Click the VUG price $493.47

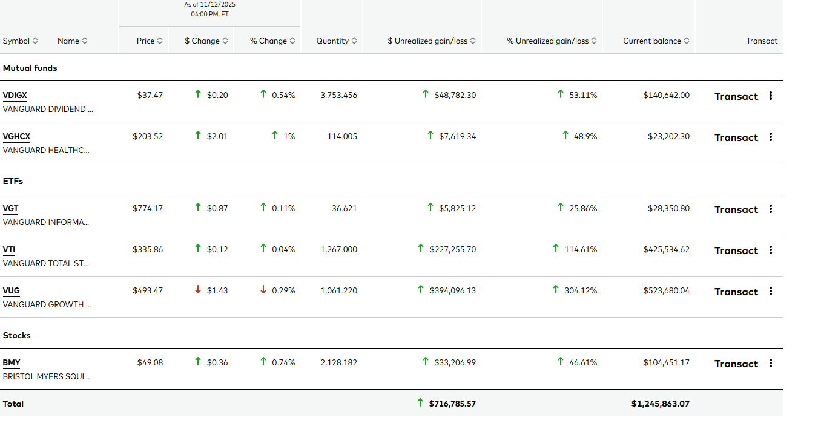click(148, 290)
